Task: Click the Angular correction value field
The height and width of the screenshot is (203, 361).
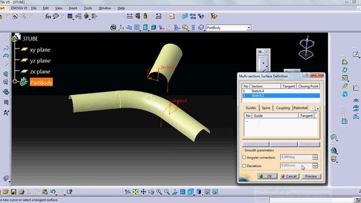Action: pyautogui.click(x=296, y=157)
